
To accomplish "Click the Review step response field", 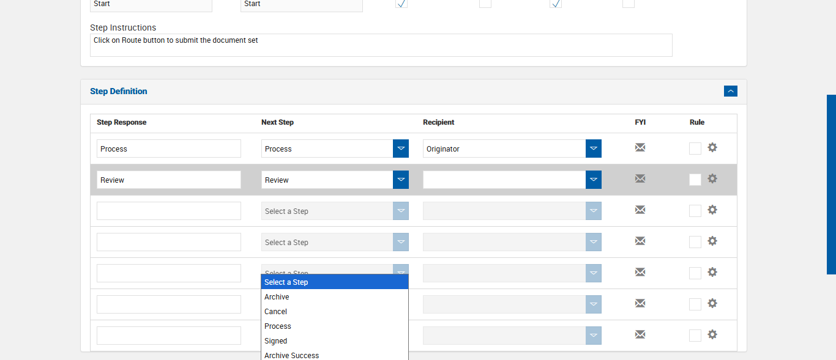I will click(x=169, y=180).
